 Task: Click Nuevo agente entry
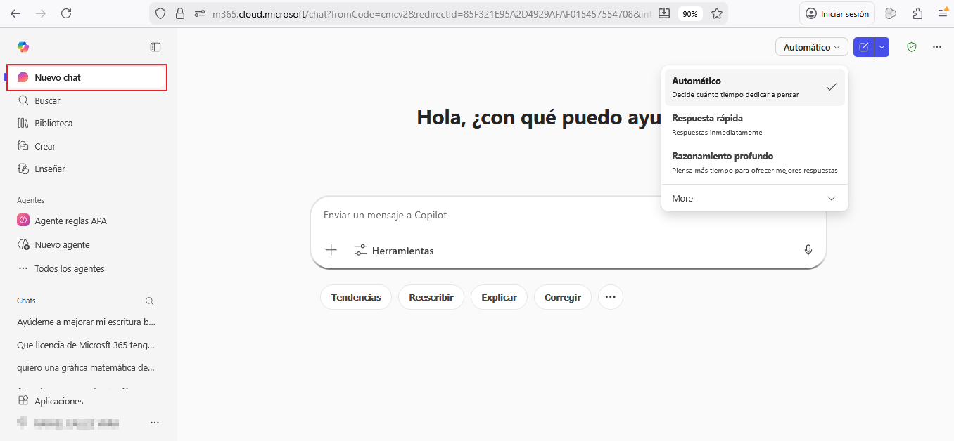point(87,244)
